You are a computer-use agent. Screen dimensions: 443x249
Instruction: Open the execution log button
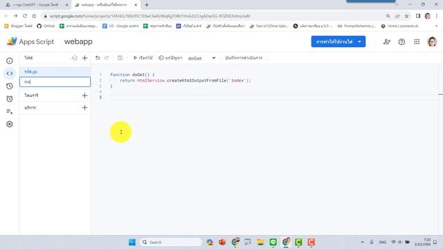244,58
